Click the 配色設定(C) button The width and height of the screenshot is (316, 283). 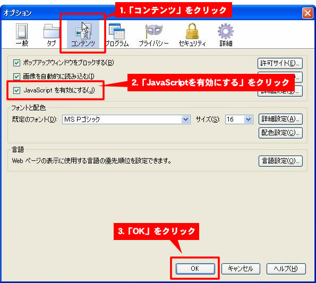[280, 133]
